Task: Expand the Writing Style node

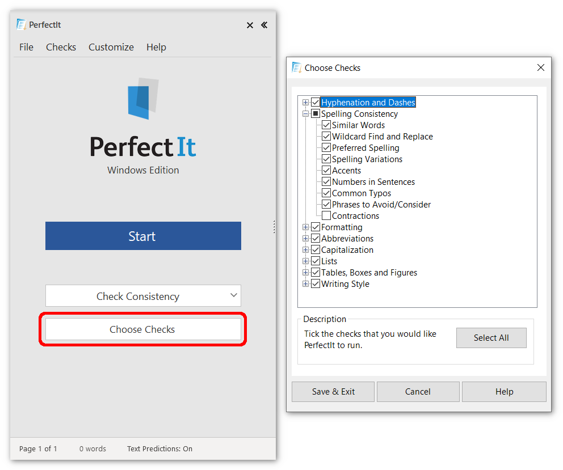Action: (x=305, y=284)
